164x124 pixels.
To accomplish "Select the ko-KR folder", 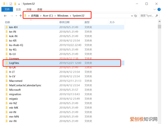I will 64,41.
